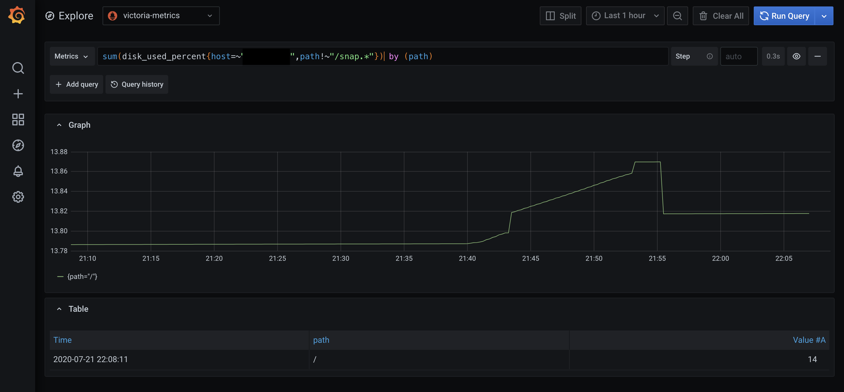Click the 0.3s query time label

(773, 56)
